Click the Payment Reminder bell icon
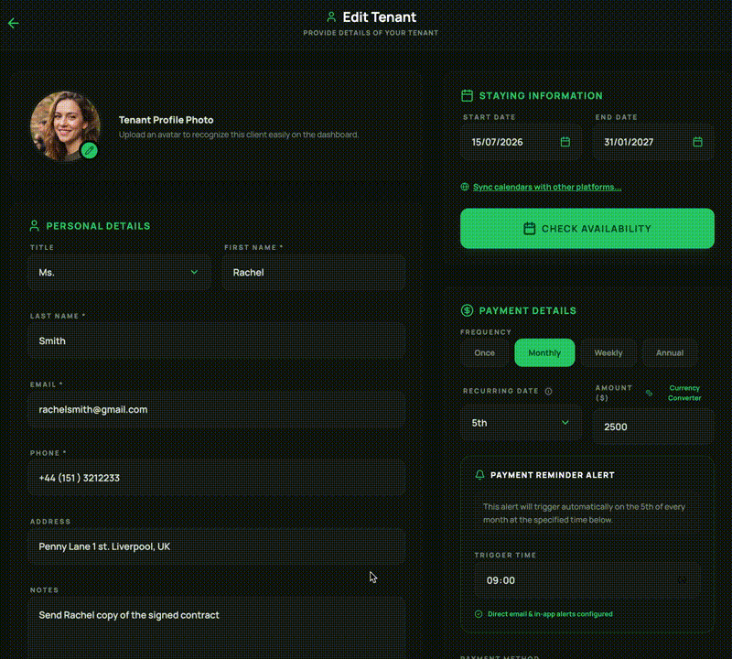 [x=479, y=475]
